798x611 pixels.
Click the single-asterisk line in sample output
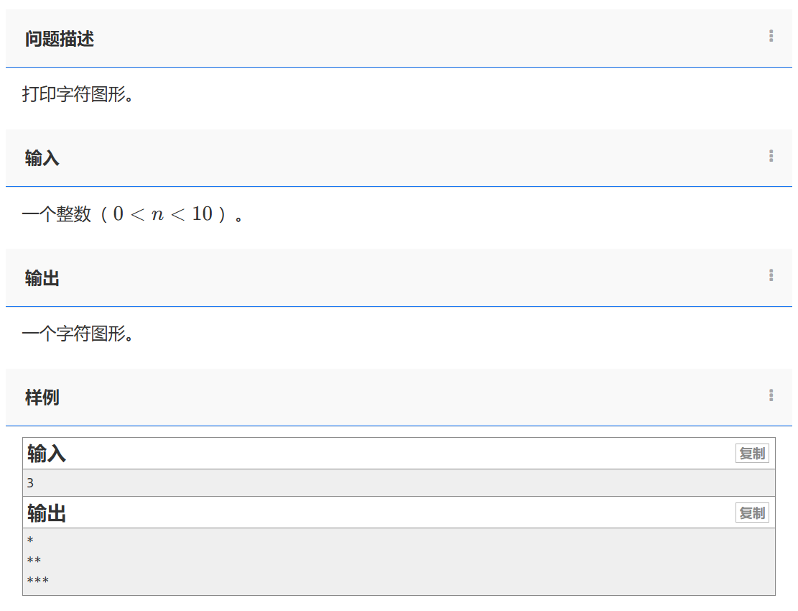(31, 541)
